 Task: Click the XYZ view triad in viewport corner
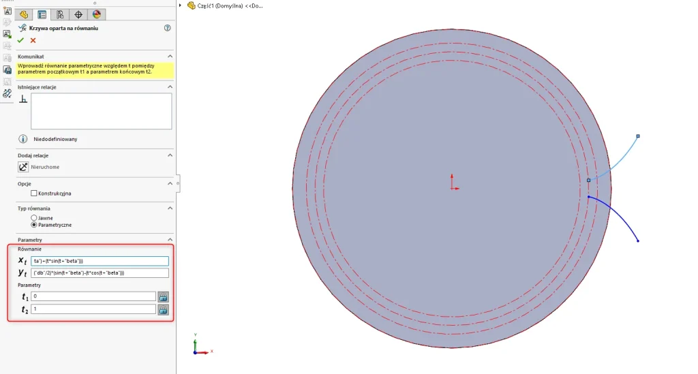coord(201,345)
